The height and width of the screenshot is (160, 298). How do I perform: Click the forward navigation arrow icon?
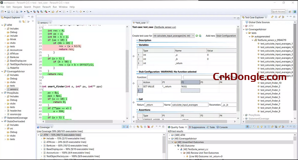click(87, 12)
